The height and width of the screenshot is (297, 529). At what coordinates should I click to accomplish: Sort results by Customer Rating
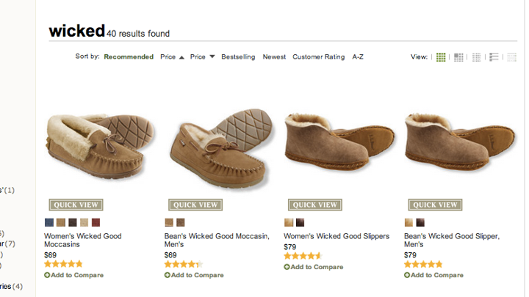(318, 56)
